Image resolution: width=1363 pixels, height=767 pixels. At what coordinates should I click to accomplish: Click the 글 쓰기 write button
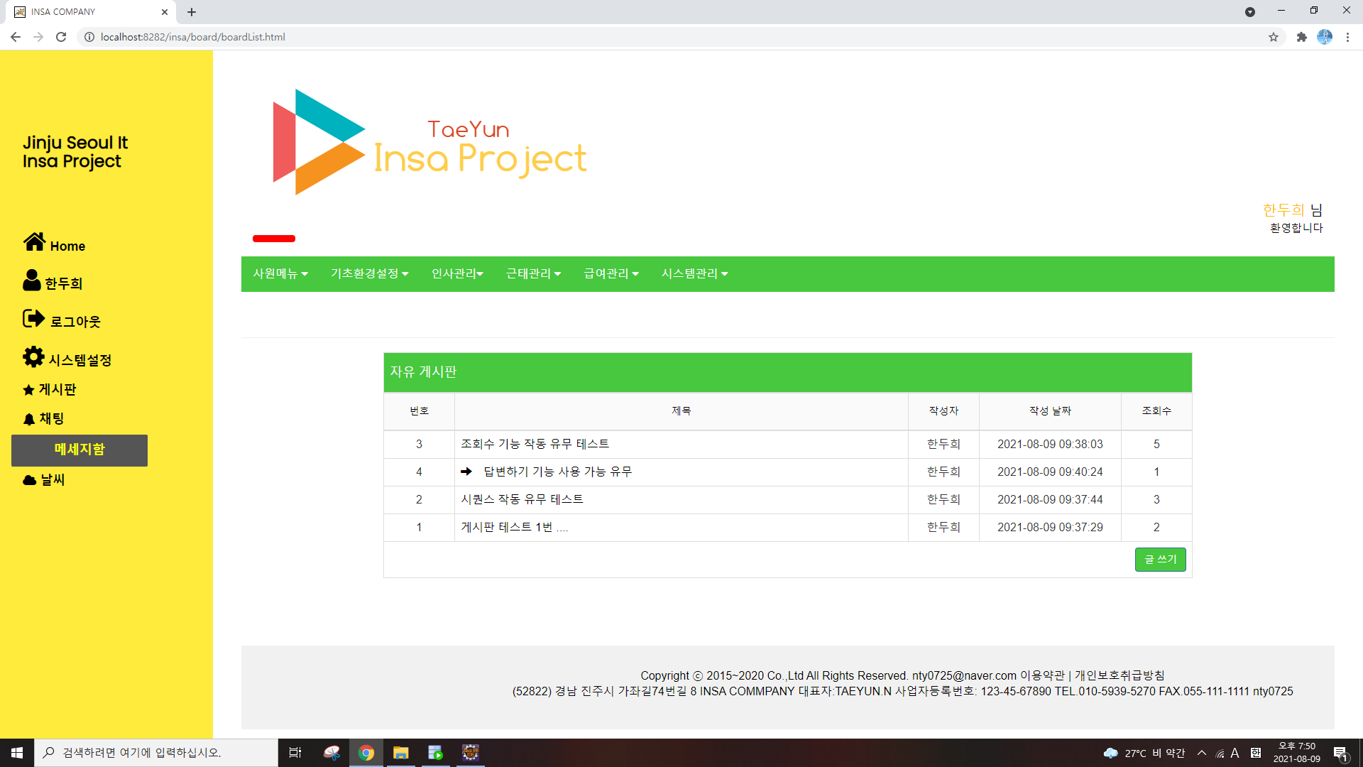(1161, 560)
